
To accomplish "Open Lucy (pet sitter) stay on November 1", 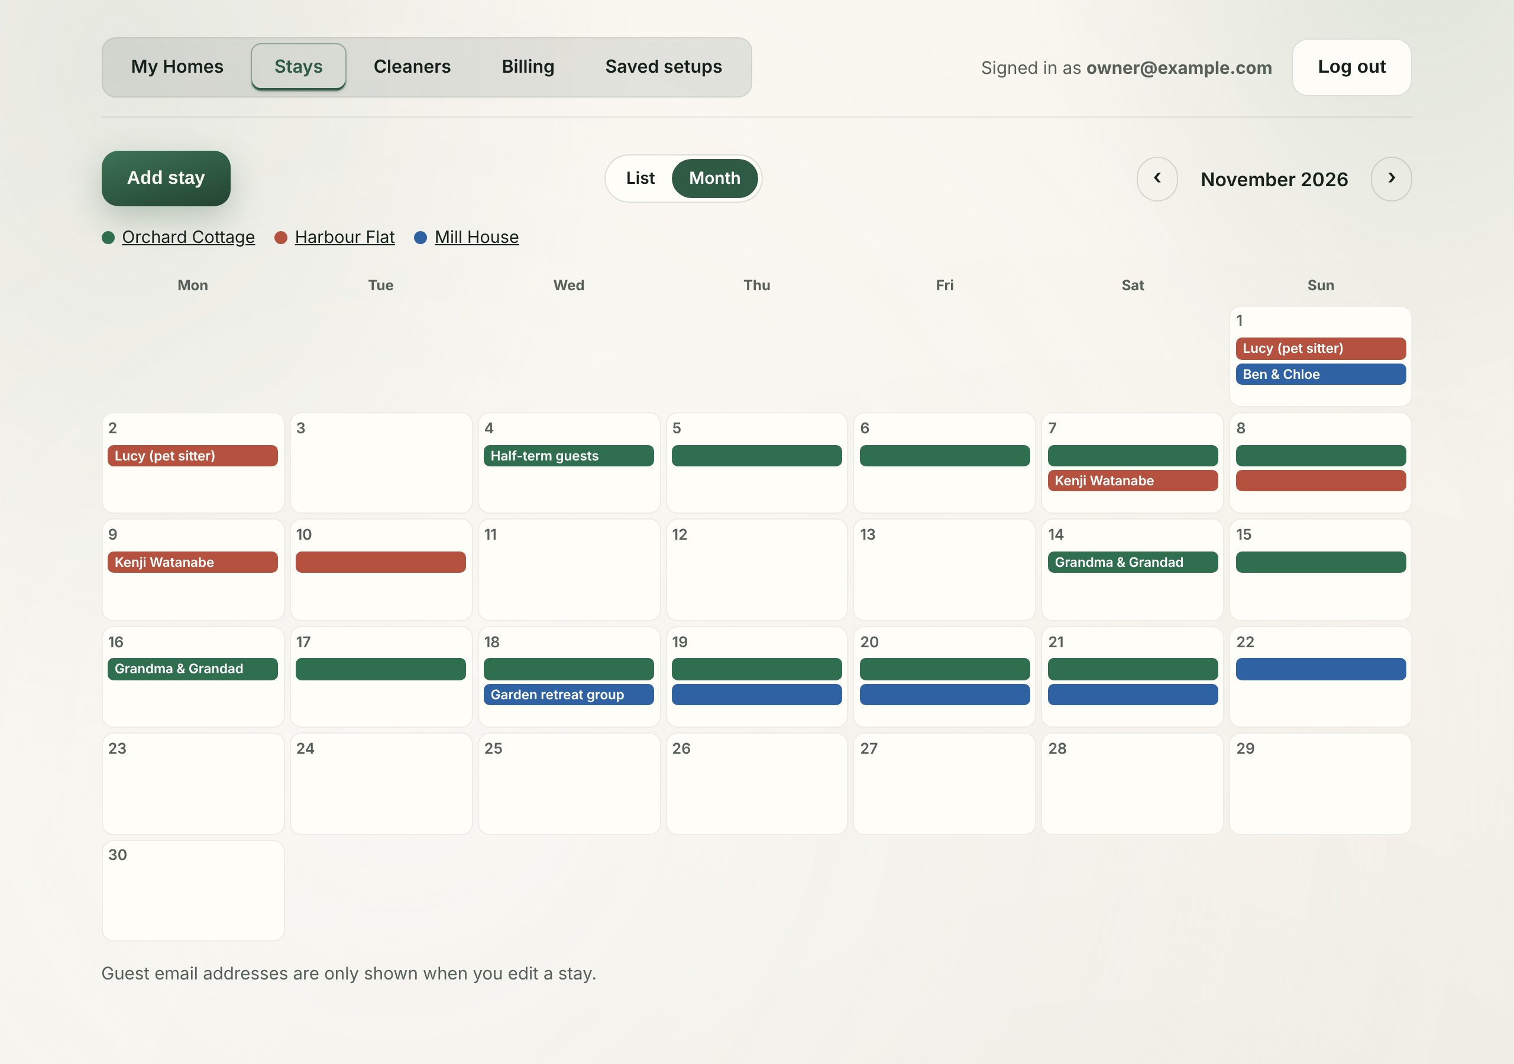I will (x=1320, y=348).
